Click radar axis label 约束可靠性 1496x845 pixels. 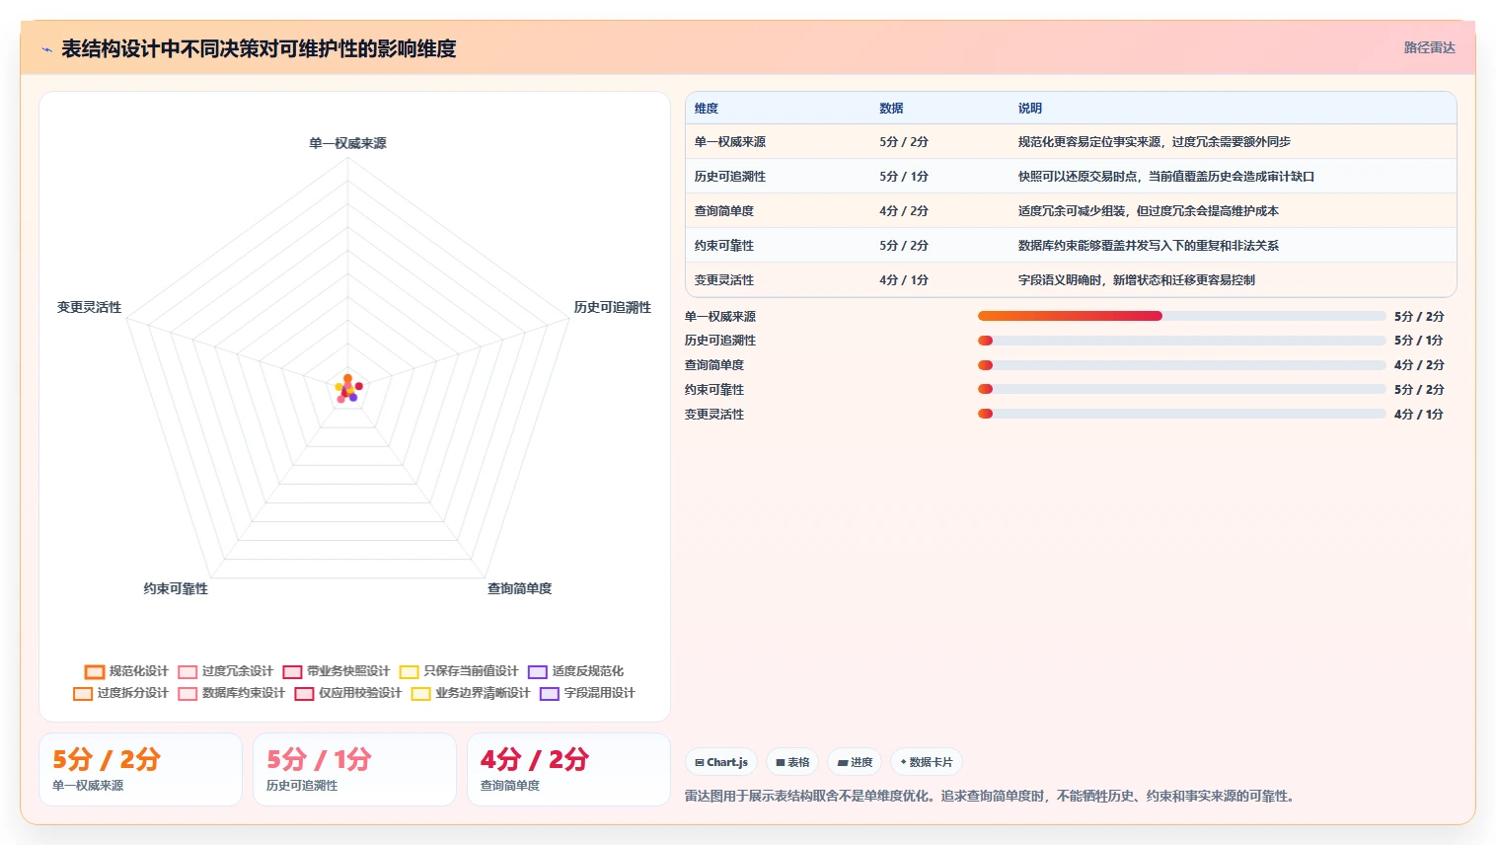point(176,589)
